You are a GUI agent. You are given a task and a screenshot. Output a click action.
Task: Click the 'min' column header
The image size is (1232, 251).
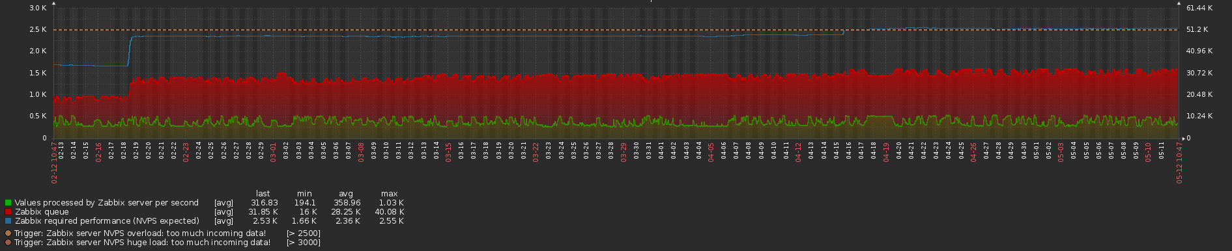(x=304, y=194)
